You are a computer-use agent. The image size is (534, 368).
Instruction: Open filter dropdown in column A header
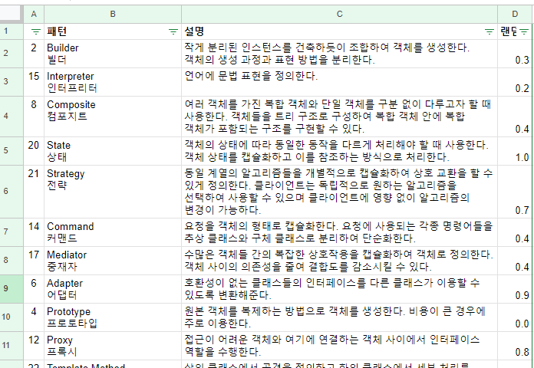pos(35,31)
